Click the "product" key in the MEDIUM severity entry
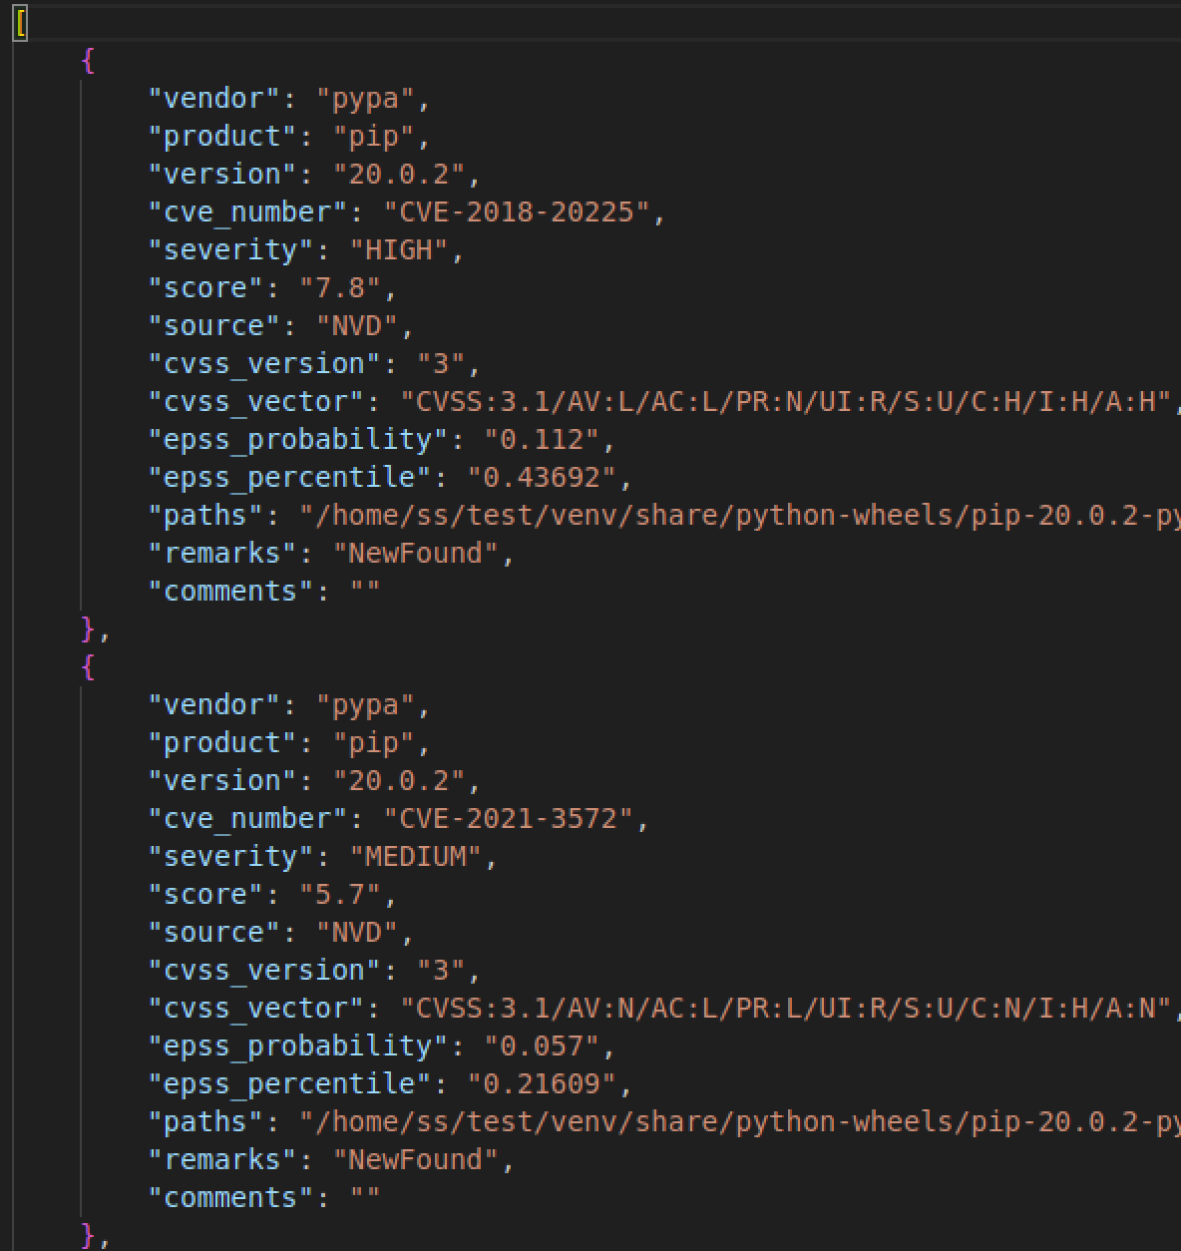Image resolution: width=1181 pixels, height=1251 pixels. click(223, 743)
